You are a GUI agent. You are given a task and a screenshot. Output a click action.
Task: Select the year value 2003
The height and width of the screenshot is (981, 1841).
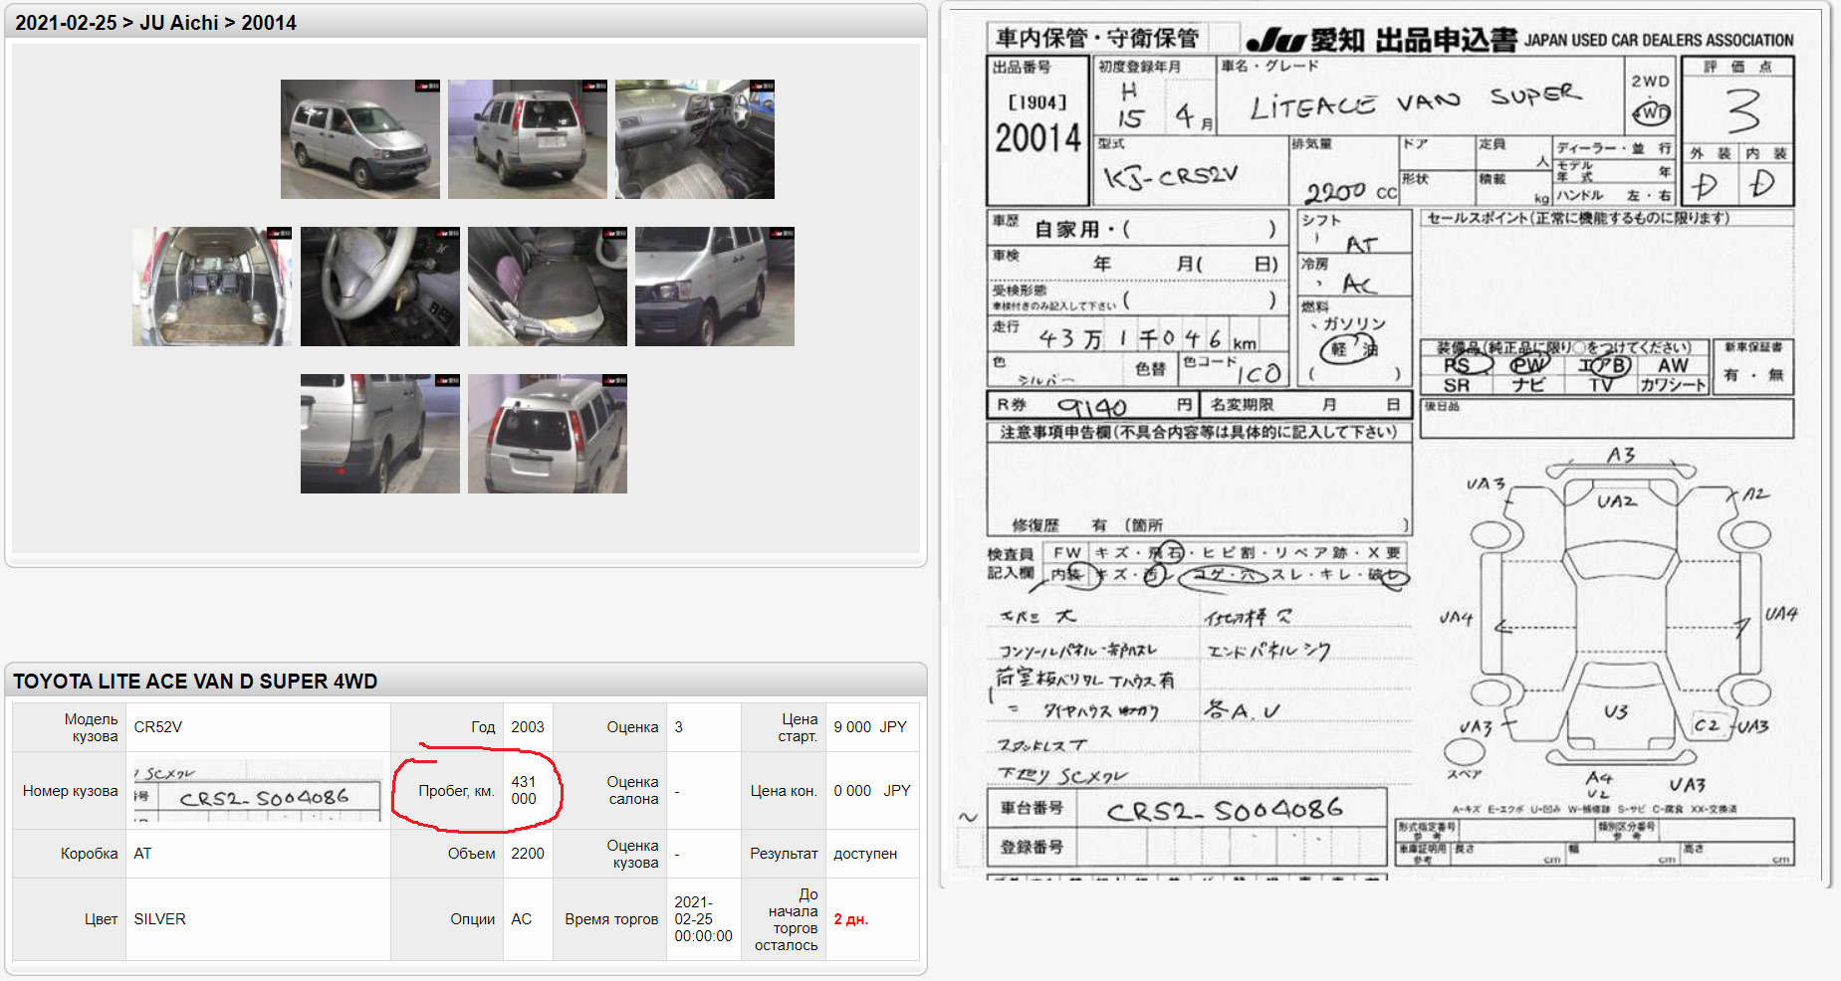tap(528, 727)
